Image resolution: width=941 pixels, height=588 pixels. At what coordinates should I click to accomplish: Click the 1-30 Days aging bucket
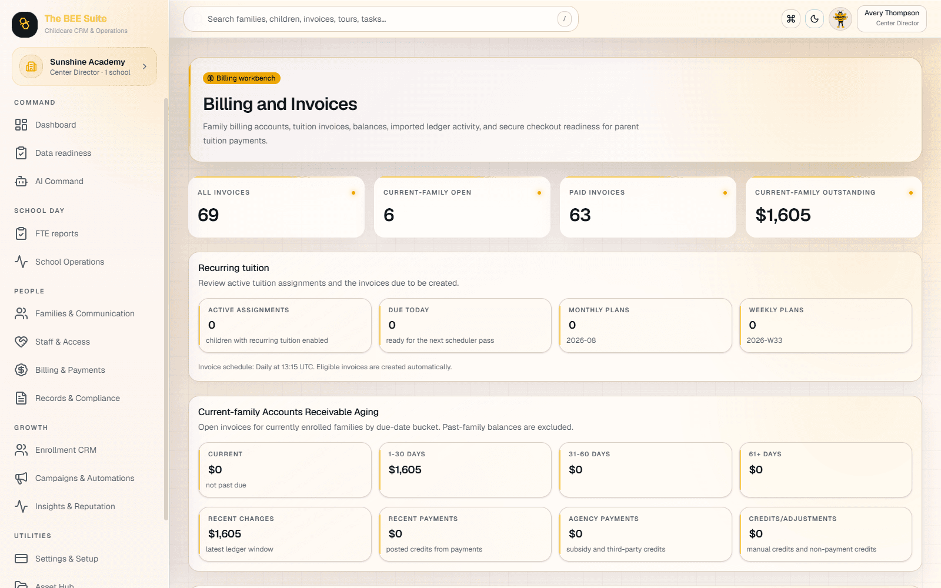tap(465, 470)
